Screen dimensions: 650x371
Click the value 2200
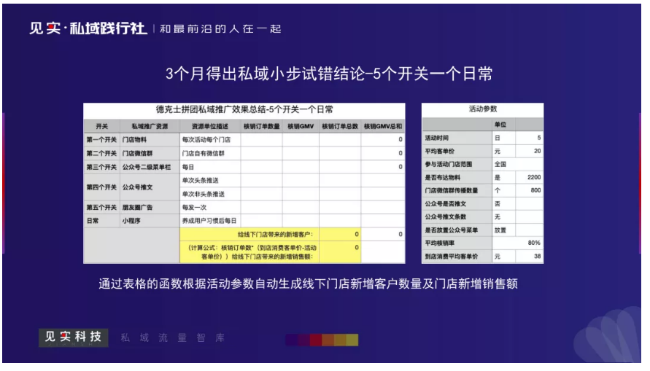tap(530, 177)
